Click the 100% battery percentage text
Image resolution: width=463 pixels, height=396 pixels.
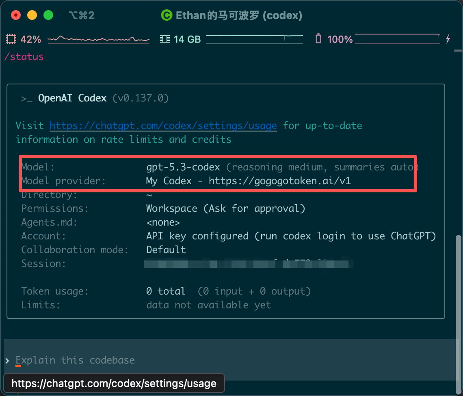[x=340, y=39]
